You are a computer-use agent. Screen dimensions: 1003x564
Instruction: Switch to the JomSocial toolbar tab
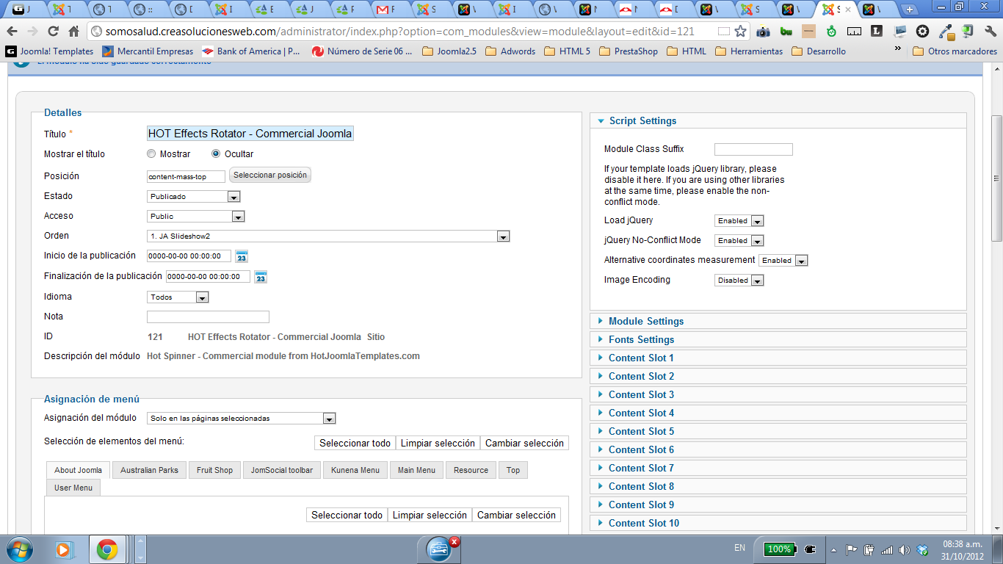click(x=281, y=470)
